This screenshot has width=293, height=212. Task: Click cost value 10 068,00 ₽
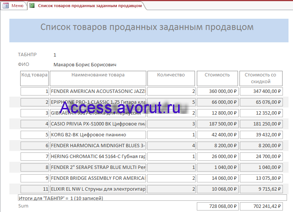tap(217, 189)
